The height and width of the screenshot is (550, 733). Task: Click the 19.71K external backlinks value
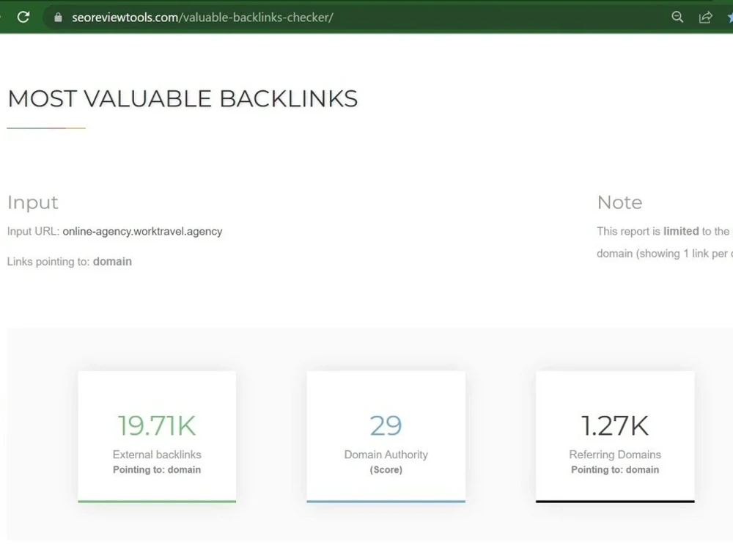coord(157,425)
